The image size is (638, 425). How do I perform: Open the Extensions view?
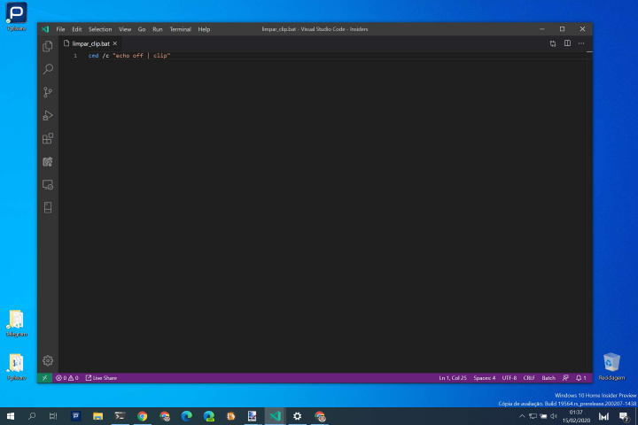pos(48,138)
